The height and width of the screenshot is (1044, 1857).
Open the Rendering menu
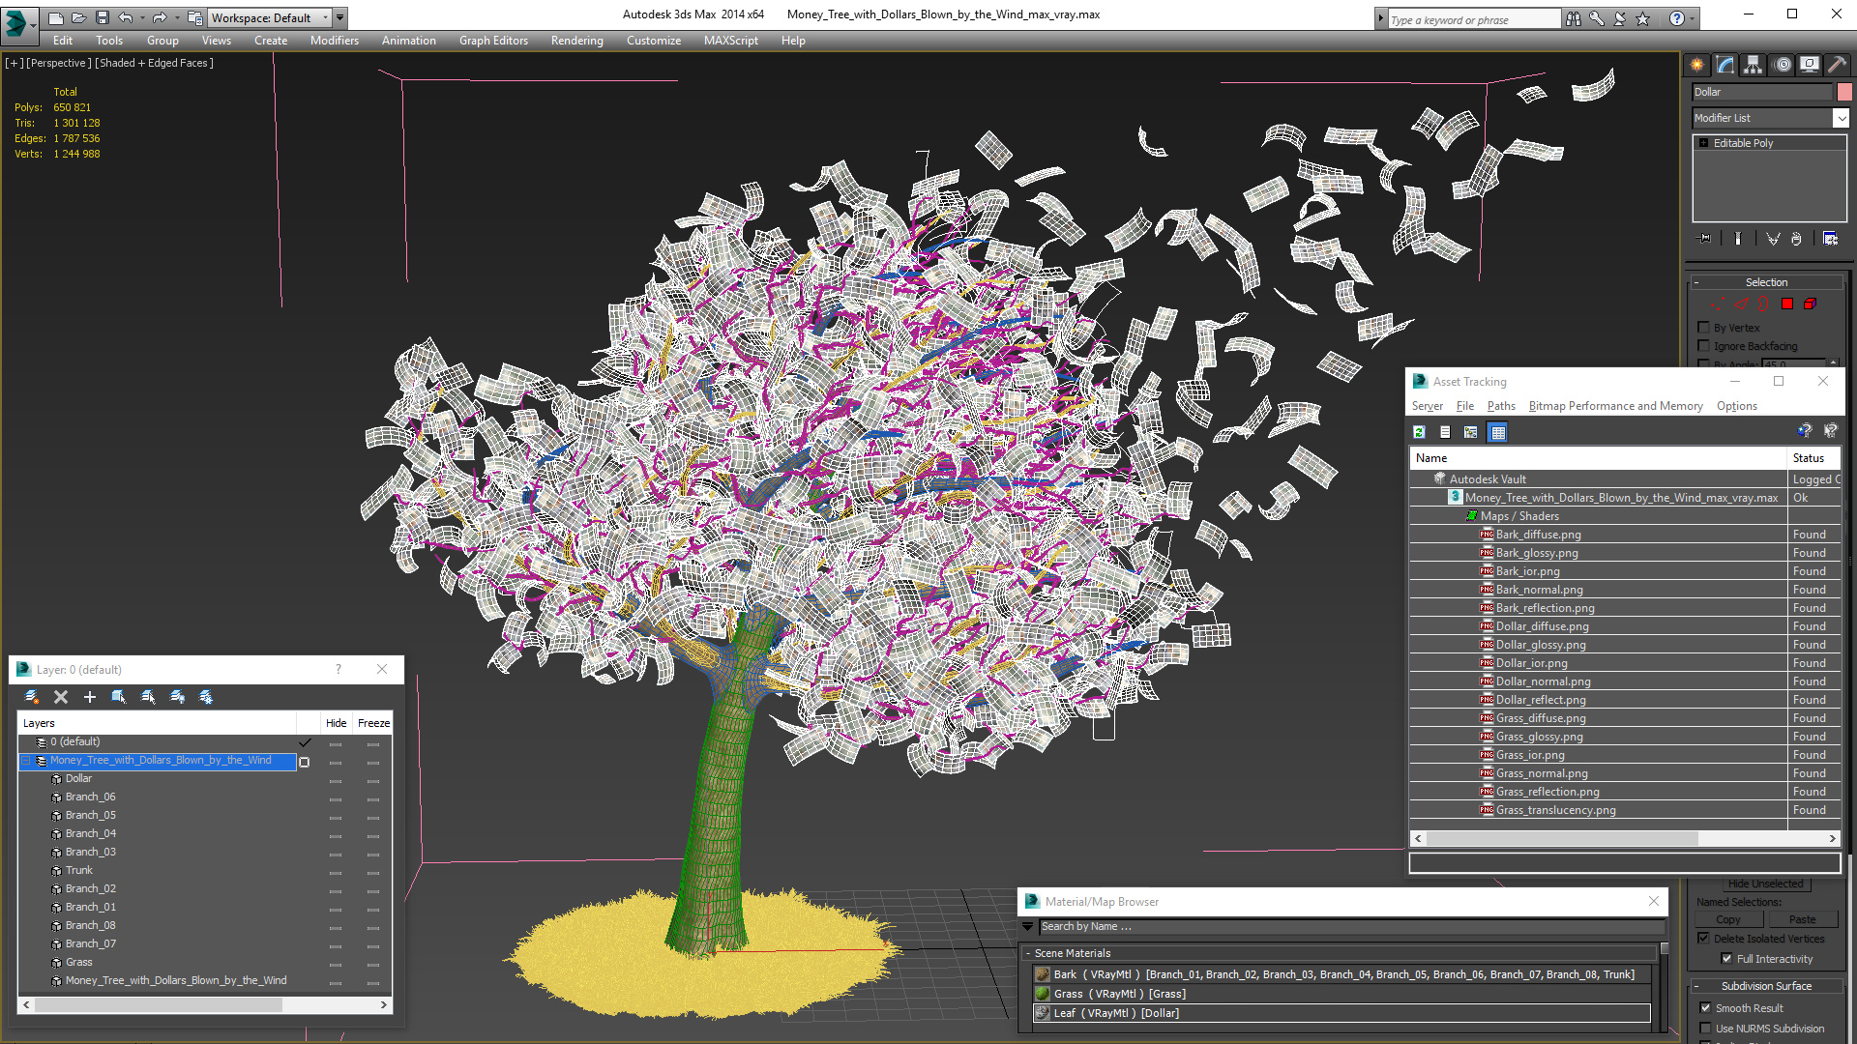tap(577, 40)
